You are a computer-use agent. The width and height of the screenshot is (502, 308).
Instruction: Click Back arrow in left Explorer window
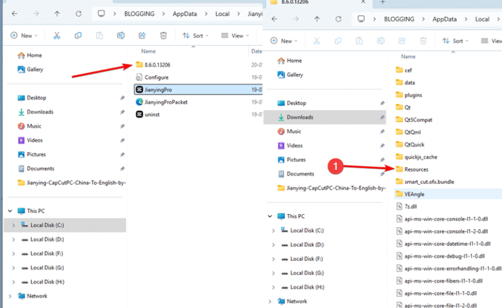[14, 14]
